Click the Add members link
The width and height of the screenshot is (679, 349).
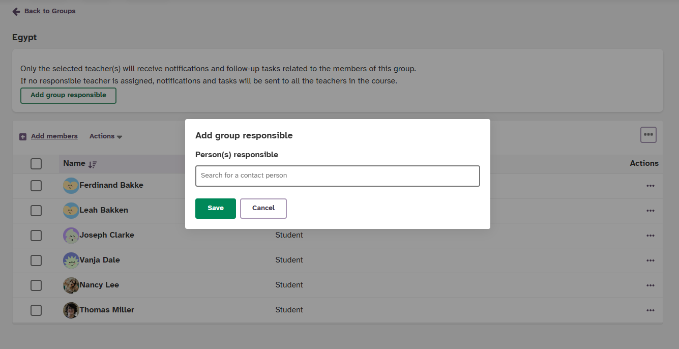pyautogui.click(x=54, y=136)
